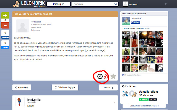The width and height of the screenshot is (177, 110).
Task: Click the '53 abonnés' text
Action: point(146,95)
